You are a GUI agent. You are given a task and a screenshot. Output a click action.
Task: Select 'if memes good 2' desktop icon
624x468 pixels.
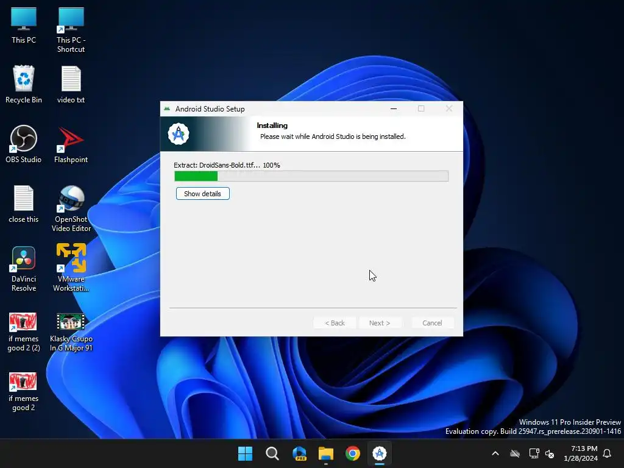pyautogui.click(x=24, y=392)
